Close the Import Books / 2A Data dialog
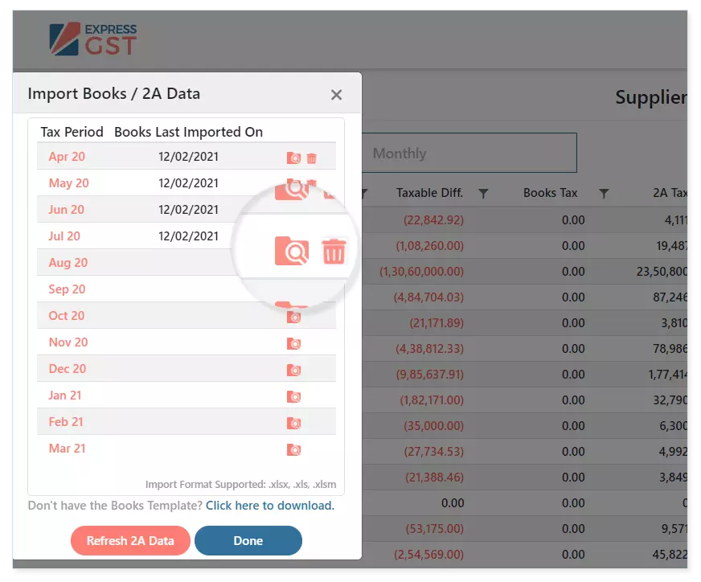 point(336,94)
